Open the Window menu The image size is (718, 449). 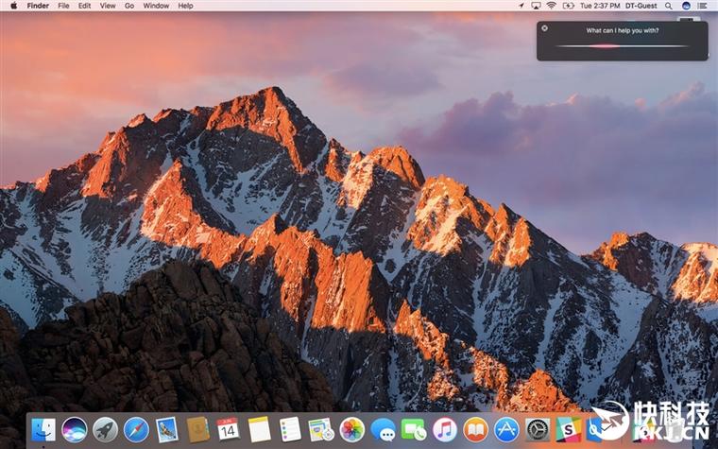click(x=156, y=6)
